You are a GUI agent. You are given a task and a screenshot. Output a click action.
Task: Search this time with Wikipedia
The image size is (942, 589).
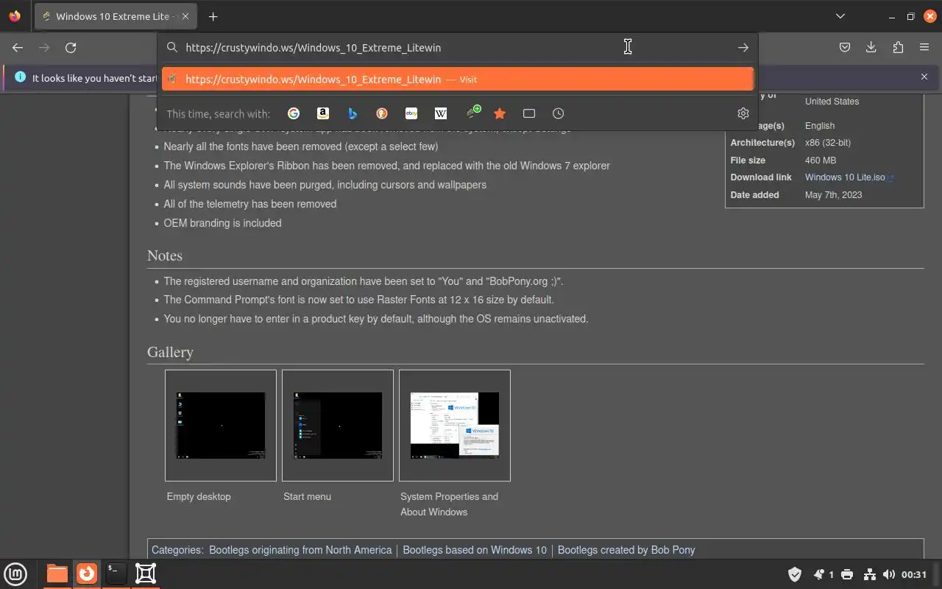[x=441, y=113]
